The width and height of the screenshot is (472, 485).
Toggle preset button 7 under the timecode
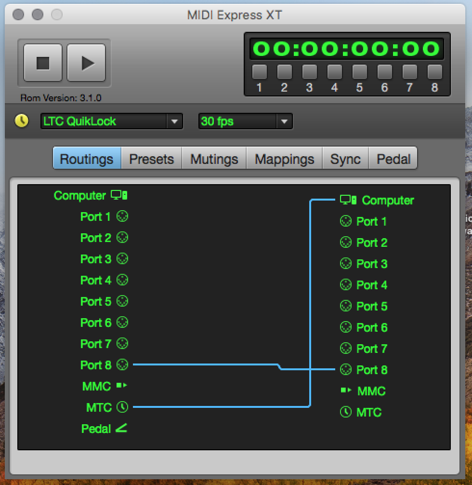(x=410, y=72)
